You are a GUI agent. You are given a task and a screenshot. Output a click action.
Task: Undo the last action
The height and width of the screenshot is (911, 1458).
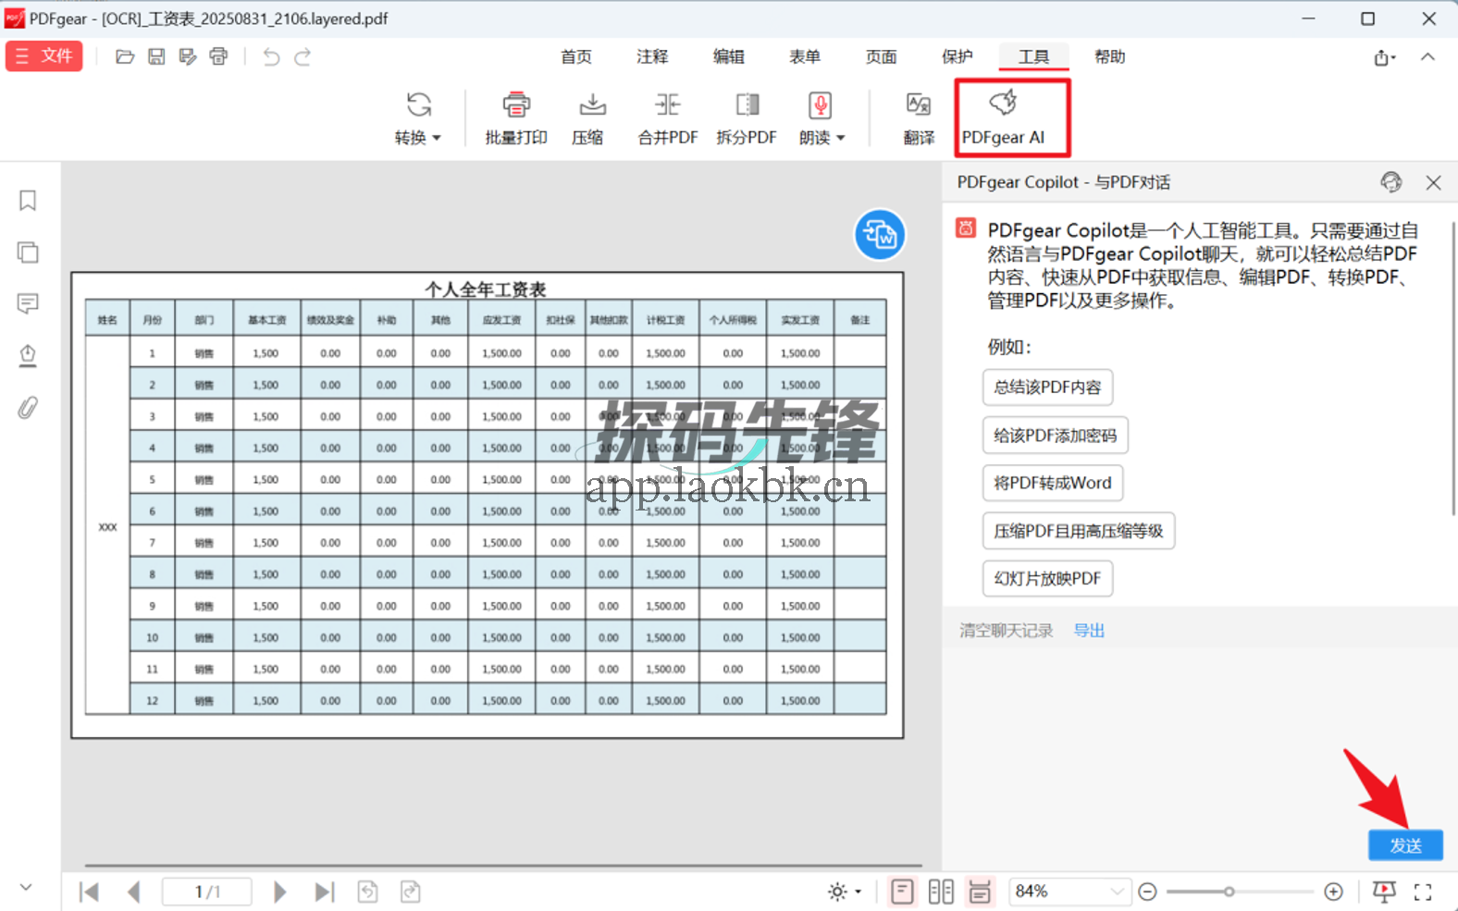(x=271, y=57)
